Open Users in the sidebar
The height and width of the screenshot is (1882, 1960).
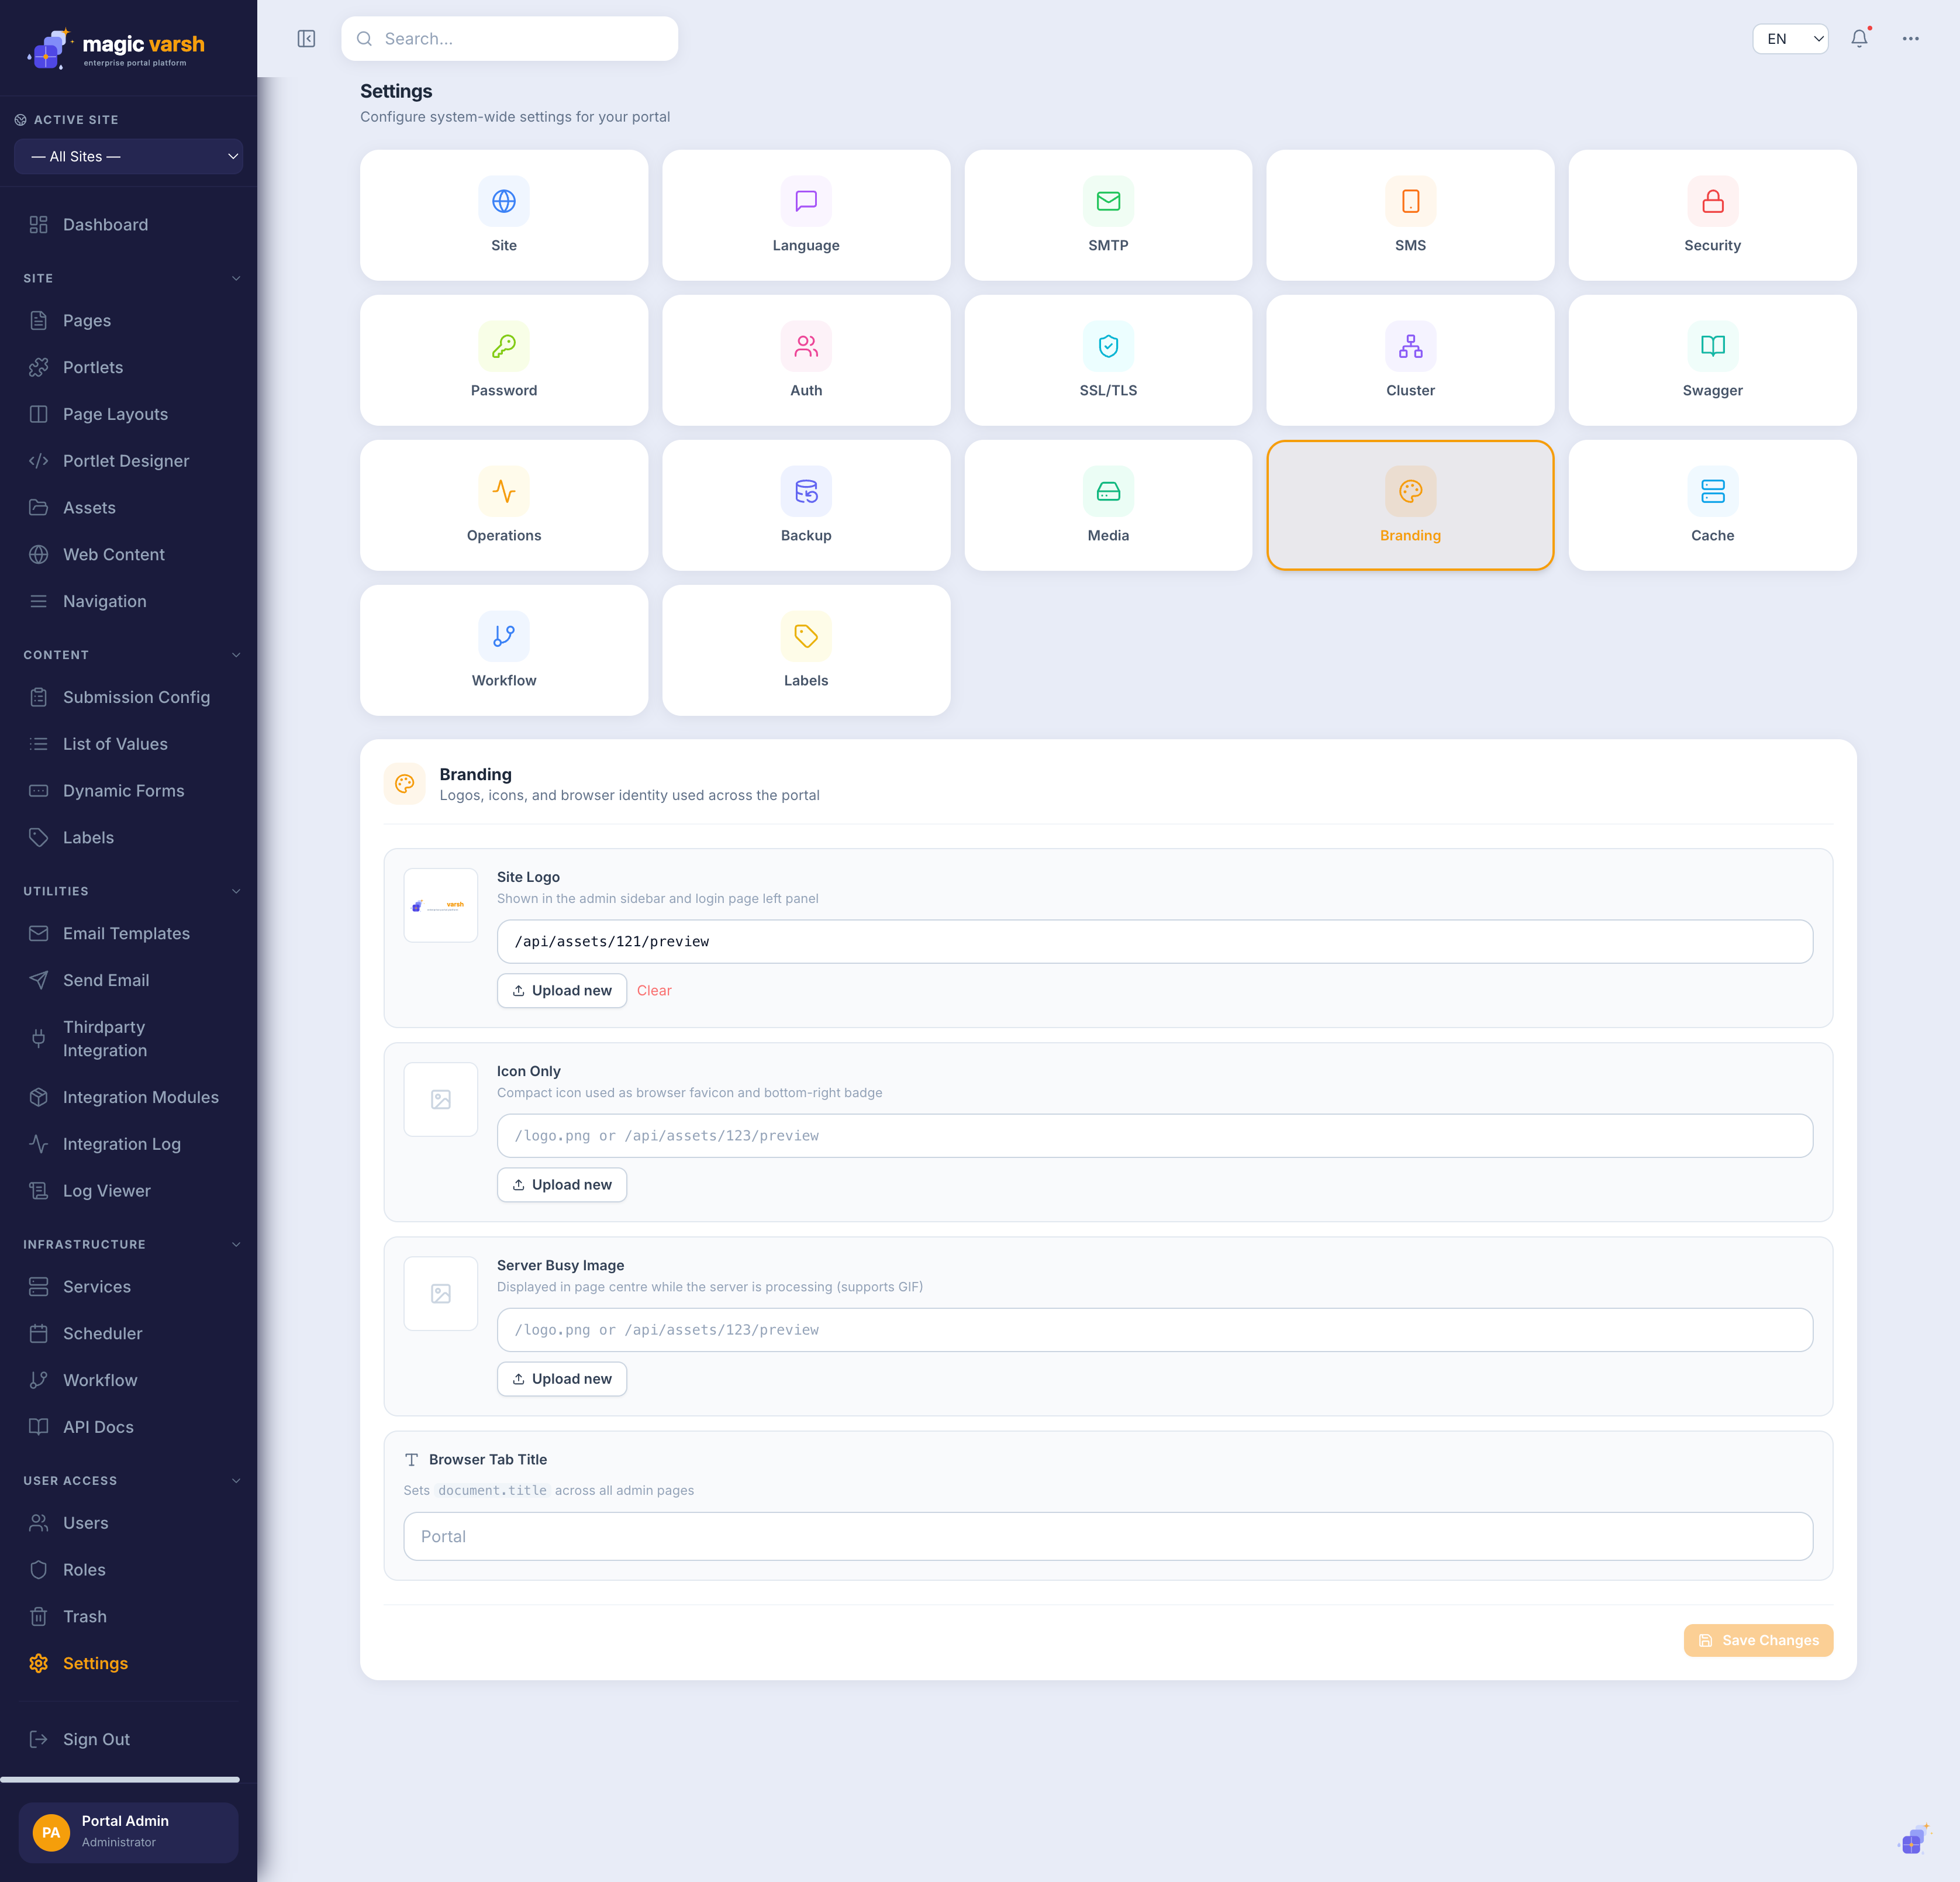pos(128,1523)
